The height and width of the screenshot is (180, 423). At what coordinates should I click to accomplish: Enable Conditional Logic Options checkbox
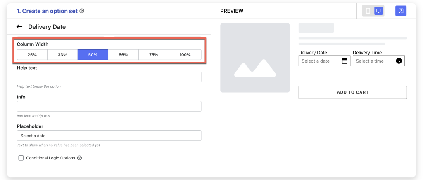[x=21, y=158]
